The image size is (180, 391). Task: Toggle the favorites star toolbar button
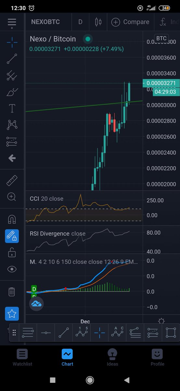coord(12,313)
